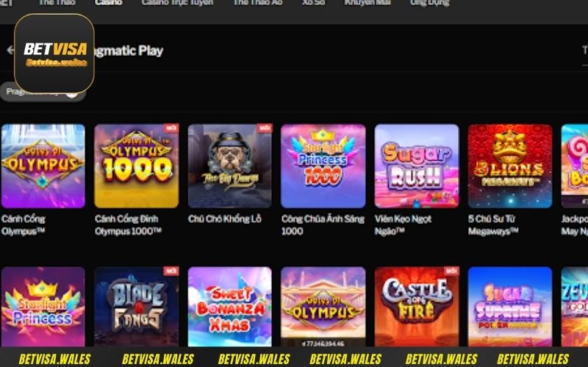
Task: Select the Sugar Rush game thumbnail
Action: (x=417, y=166)
